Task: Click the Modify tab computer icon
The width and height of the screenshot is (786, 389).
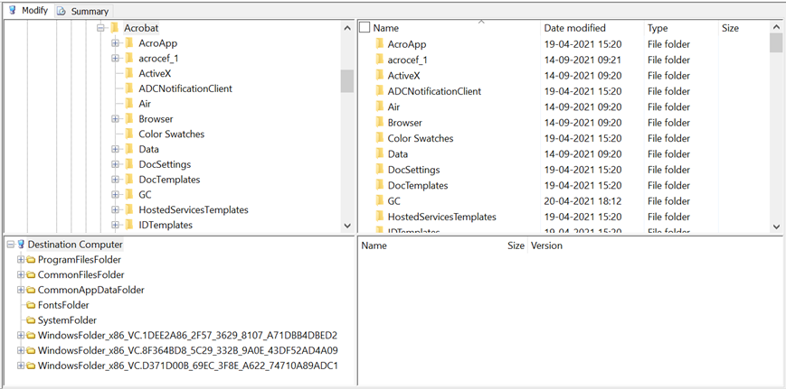Action: [13, 10]
